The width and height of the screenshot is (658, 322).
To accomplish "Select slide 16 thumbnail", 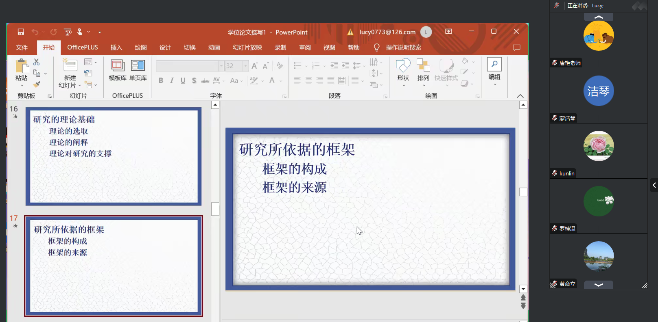I will 114,156.
